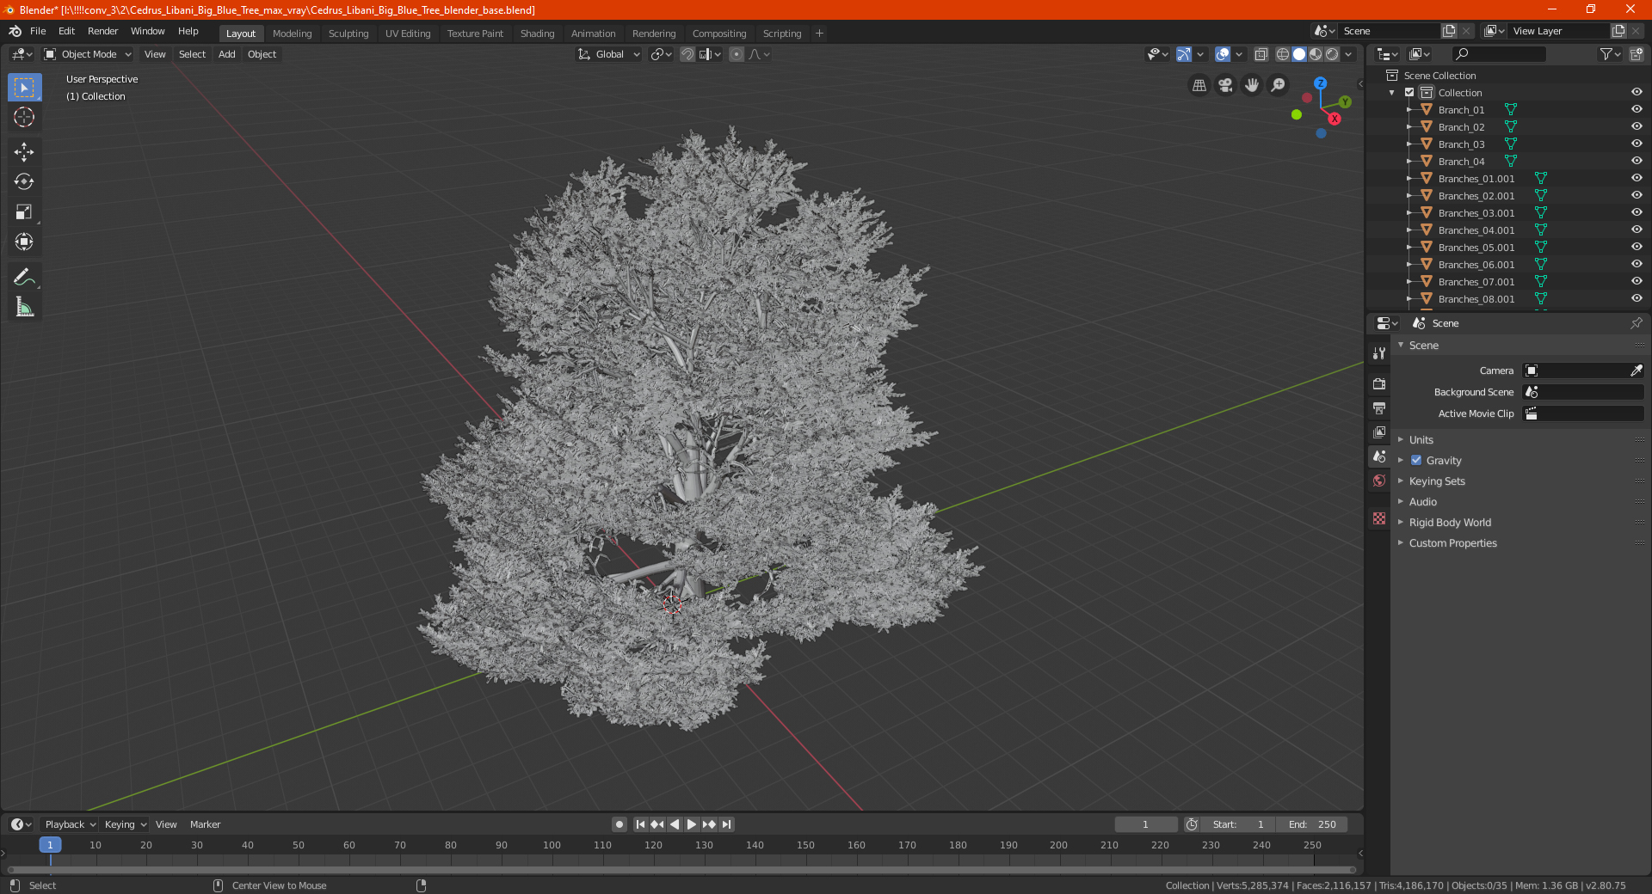Viewport: 1652px width, 894px height.
Task: Toggle camera view icon in viewport
Action: (1225, 85)
